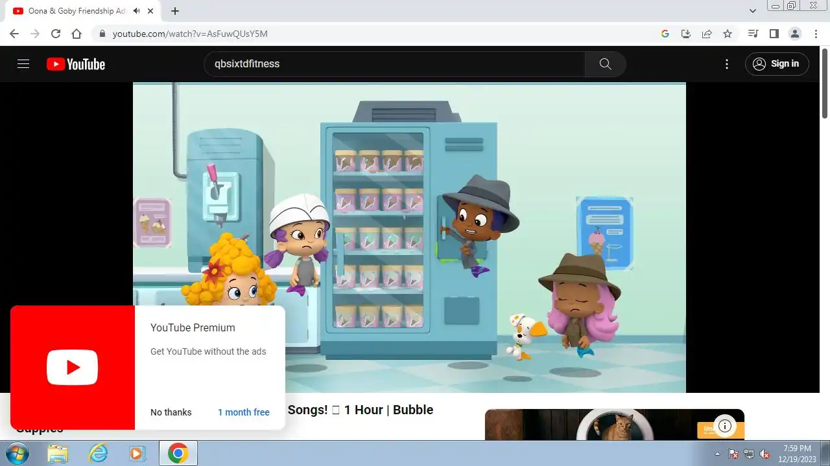830x466 pixels.
Task: Open the Chrome profile avatar menu
Action: [x=794, y=34]
